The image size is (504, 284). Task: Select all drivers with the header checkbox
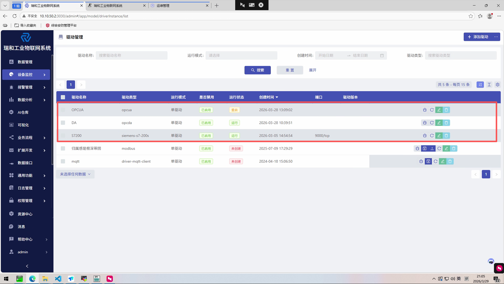[x=63, y=97]
